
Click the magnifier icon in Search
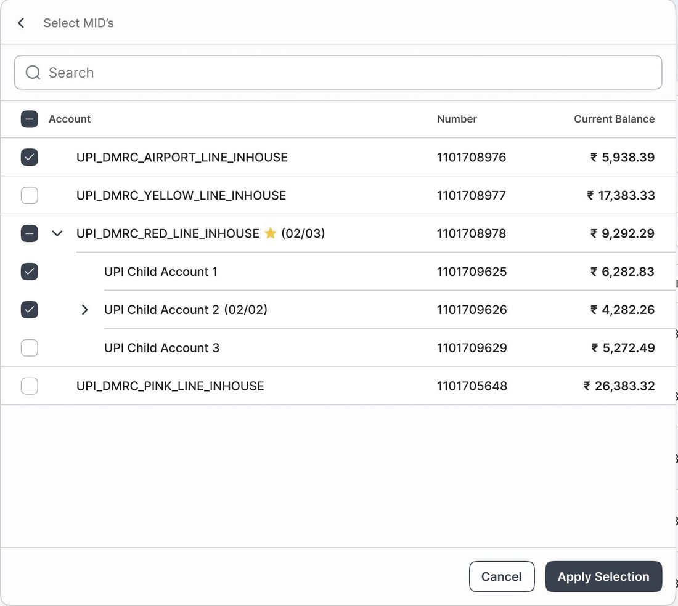[x=33, y=73]
